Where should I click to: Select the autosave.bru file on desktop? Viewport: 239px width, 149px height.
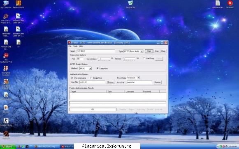[218, 4]
